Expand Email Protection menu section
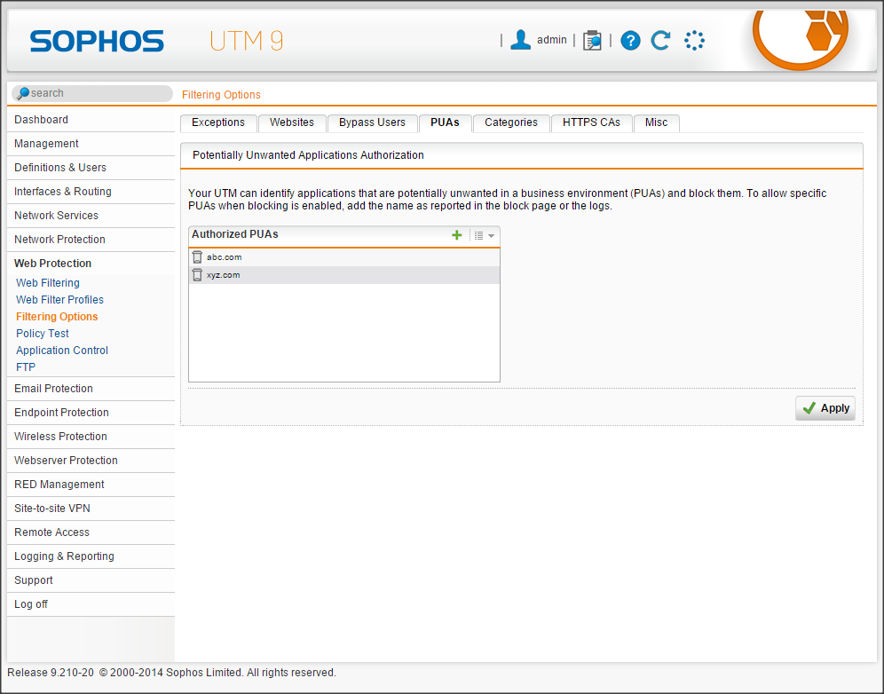 (53, 389)
